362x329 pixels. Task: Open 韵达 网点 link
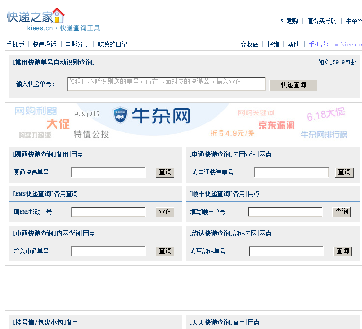(265, 233)
